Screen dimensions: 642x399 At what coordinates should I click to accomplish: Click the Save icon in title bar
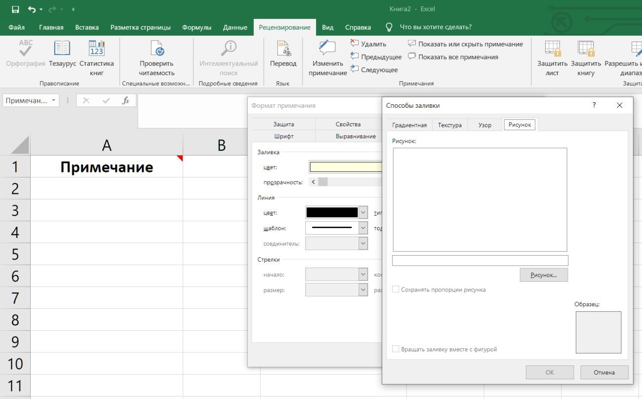click(x=15, y=9)
